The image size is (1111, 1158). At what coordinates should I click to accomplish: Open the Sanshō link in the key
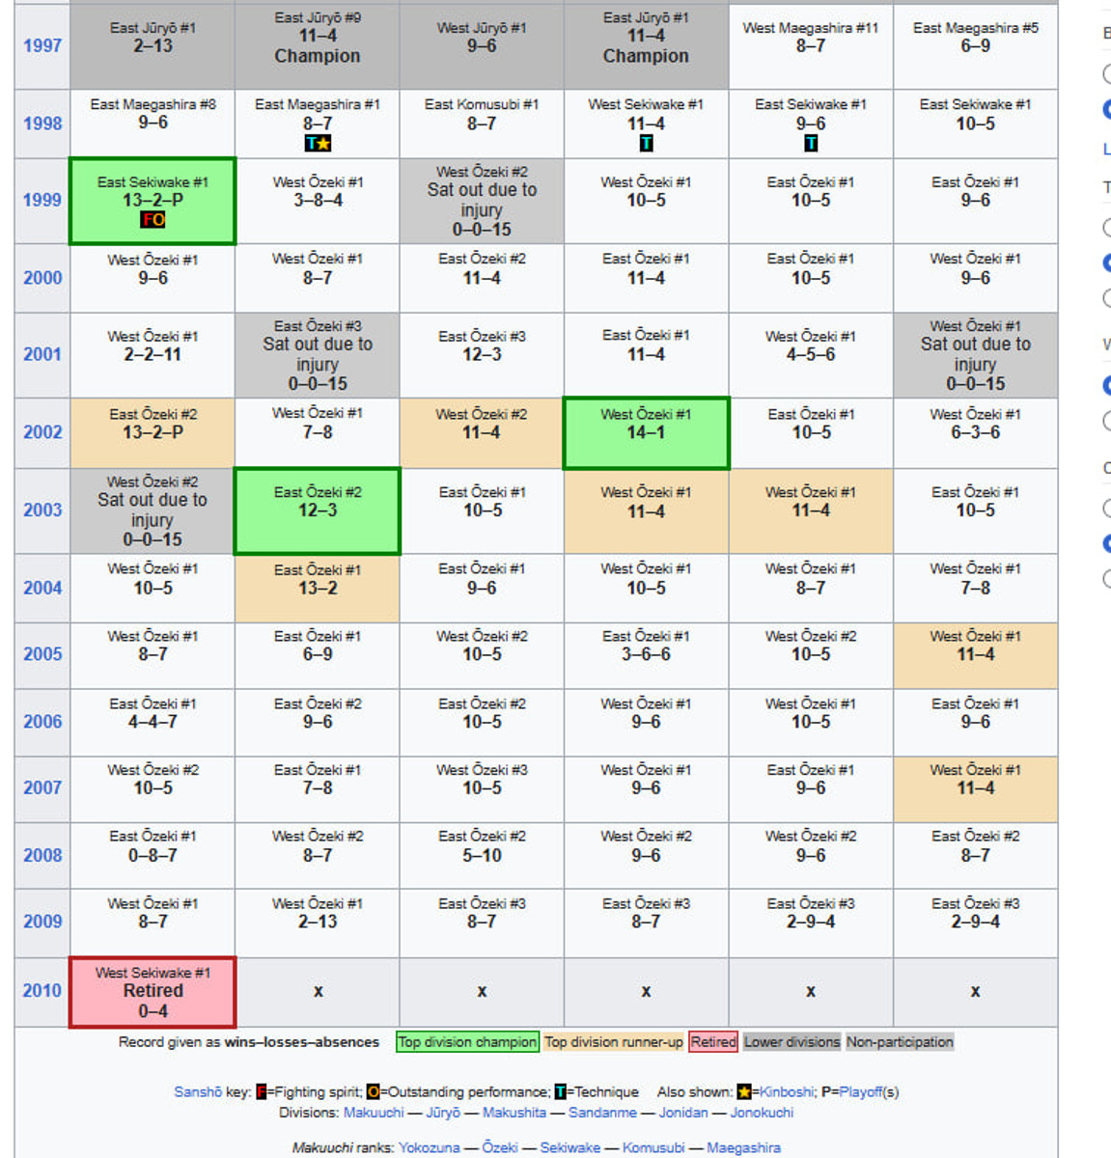[198, 1092]
